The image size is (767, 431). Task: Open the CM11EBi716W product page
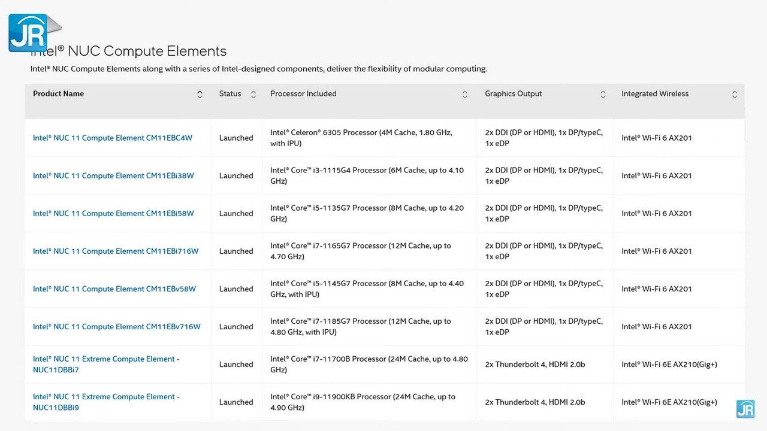tap(116, 251)
